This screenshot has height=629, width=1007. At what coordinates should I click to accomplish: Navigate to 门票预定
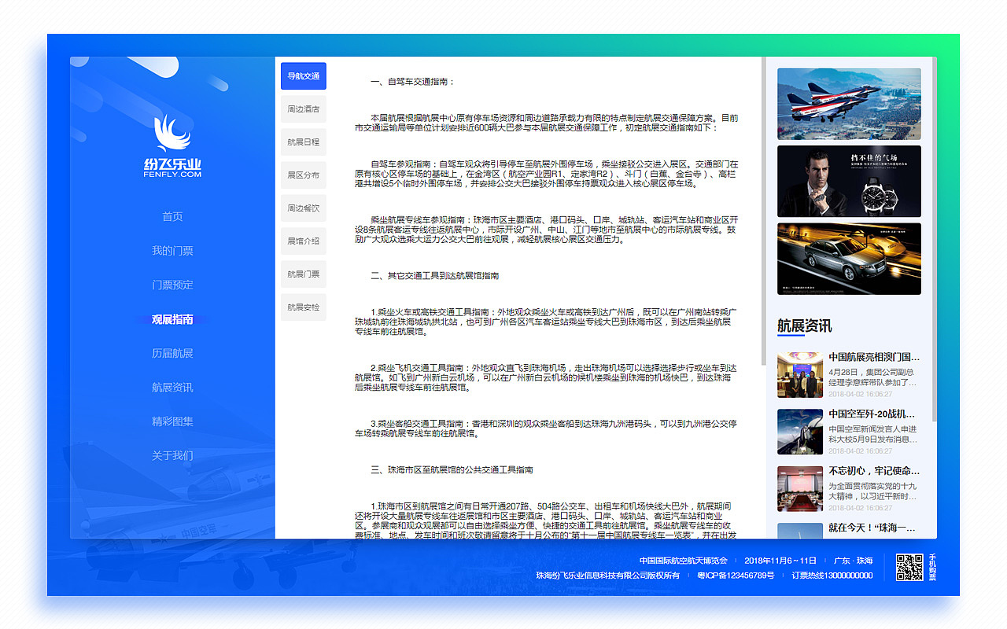(x=172, y=285)
